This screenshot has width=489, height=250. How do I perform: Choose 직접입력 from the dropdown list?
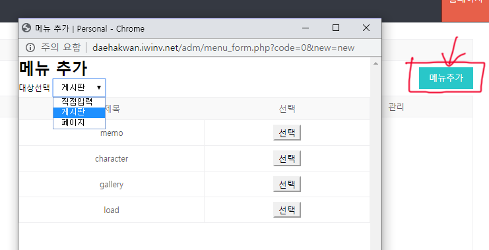(79, 102)
